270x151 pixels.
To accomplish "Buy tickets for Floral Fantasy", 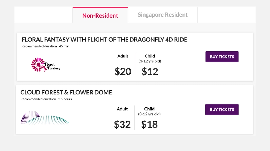I will tap(222, 57).
